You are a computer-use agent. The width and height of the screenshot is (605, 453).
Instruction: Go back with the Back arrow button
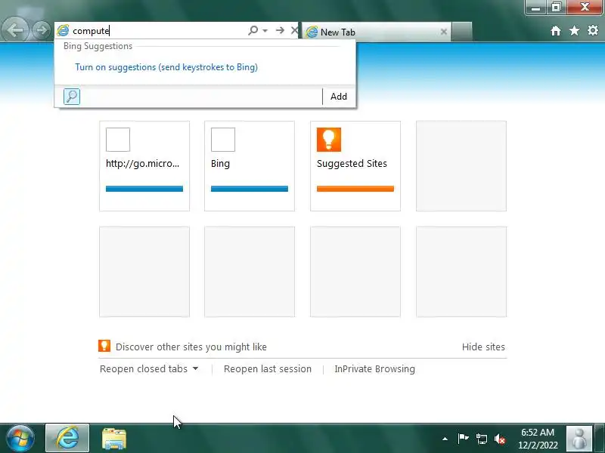click(x=15, y=30)
